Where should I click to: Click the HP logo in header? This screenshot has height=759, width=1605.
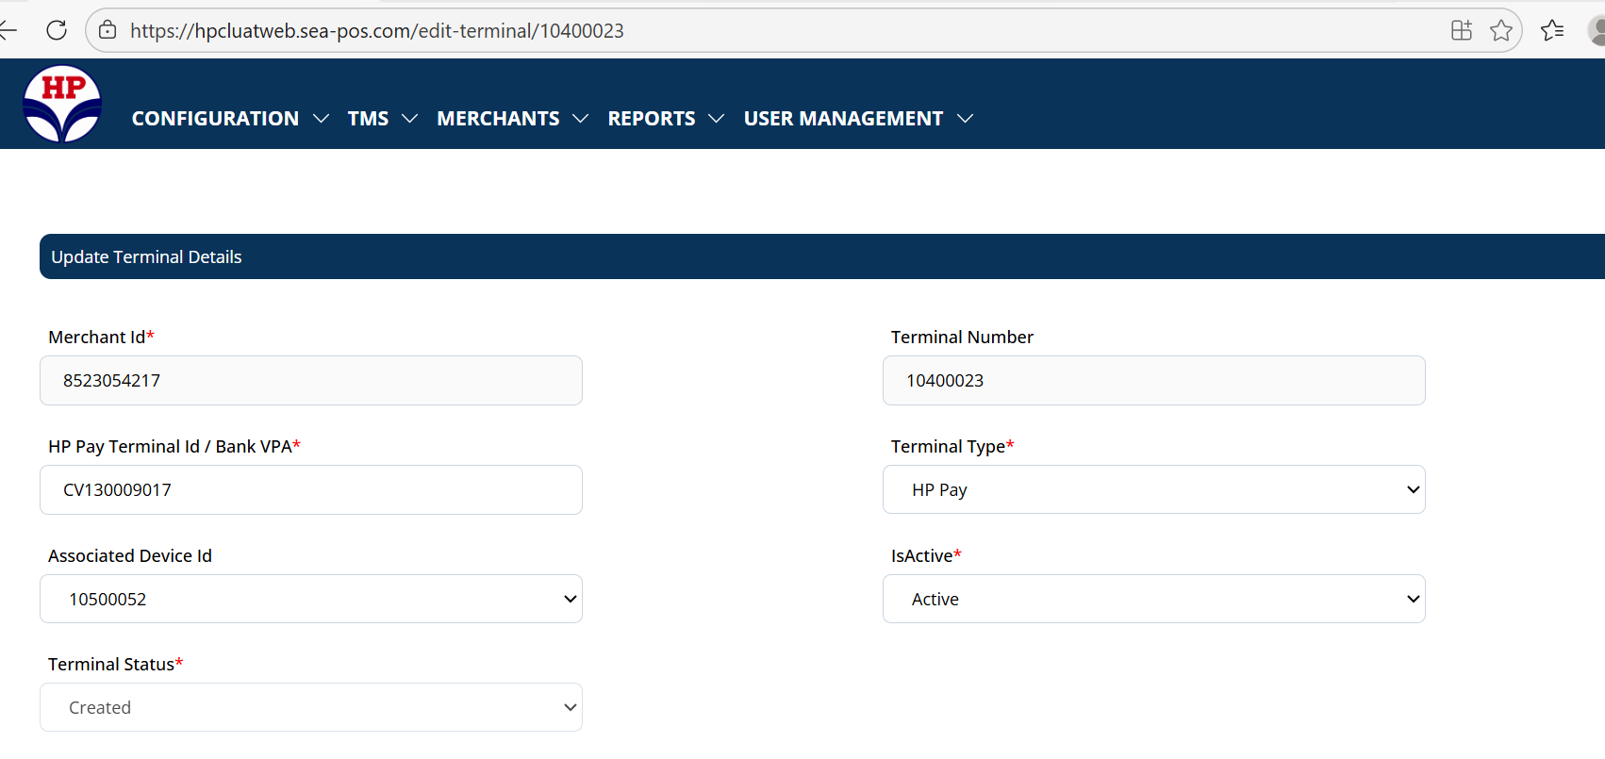coord(62,104)
